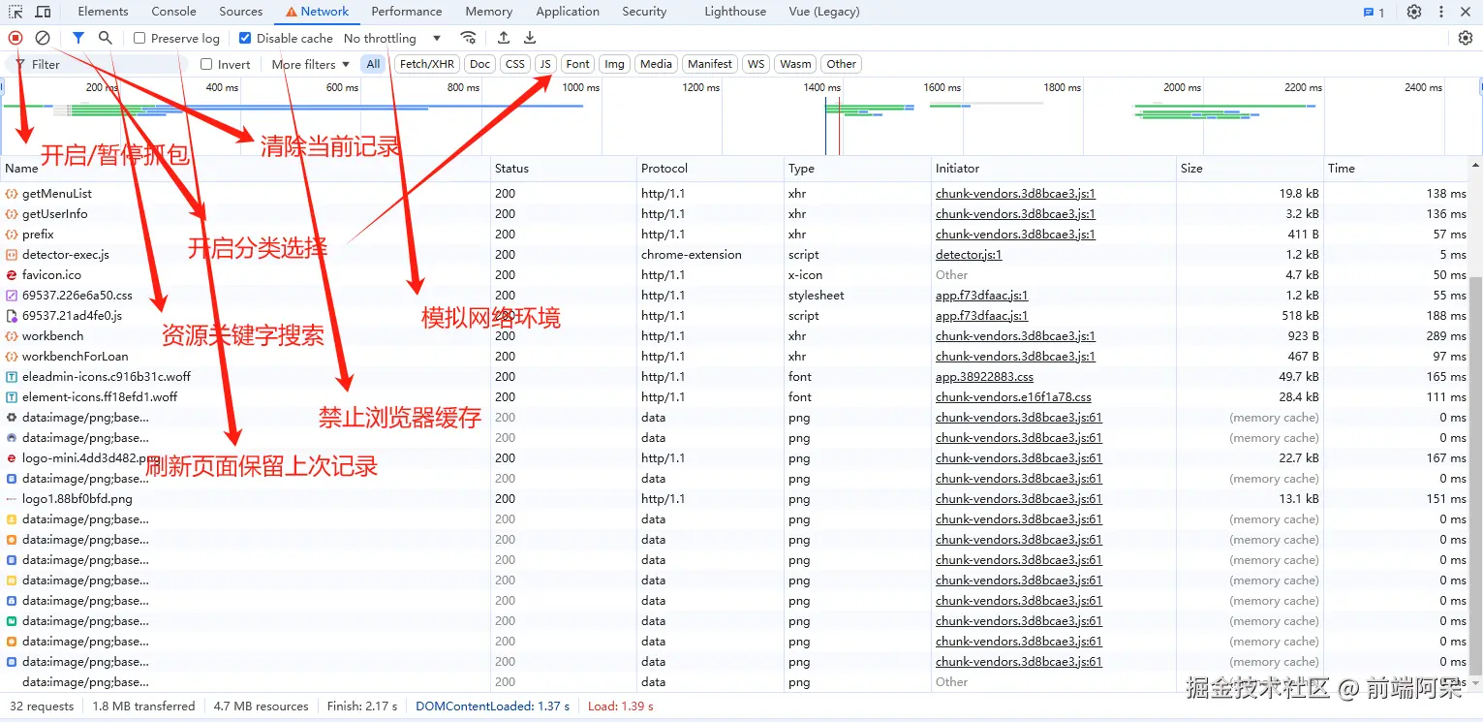Toggle the funnel filter icon
This screenshot has width=1483, height=722.
pyautogui.click(x=78, y=38)
